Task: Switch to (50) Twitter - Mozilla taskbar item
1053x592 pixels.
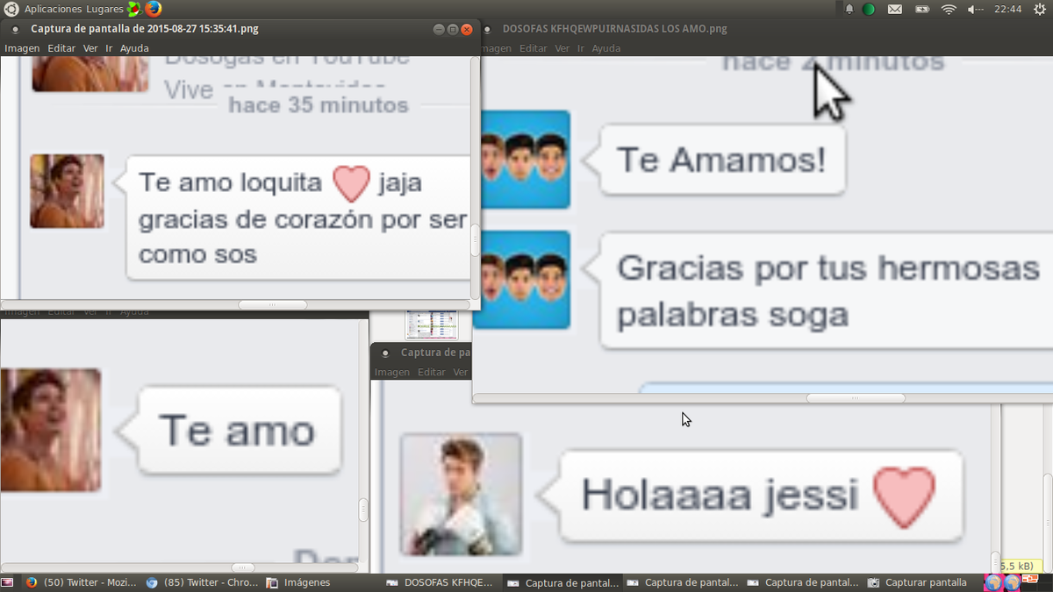Action: (80, 582)
